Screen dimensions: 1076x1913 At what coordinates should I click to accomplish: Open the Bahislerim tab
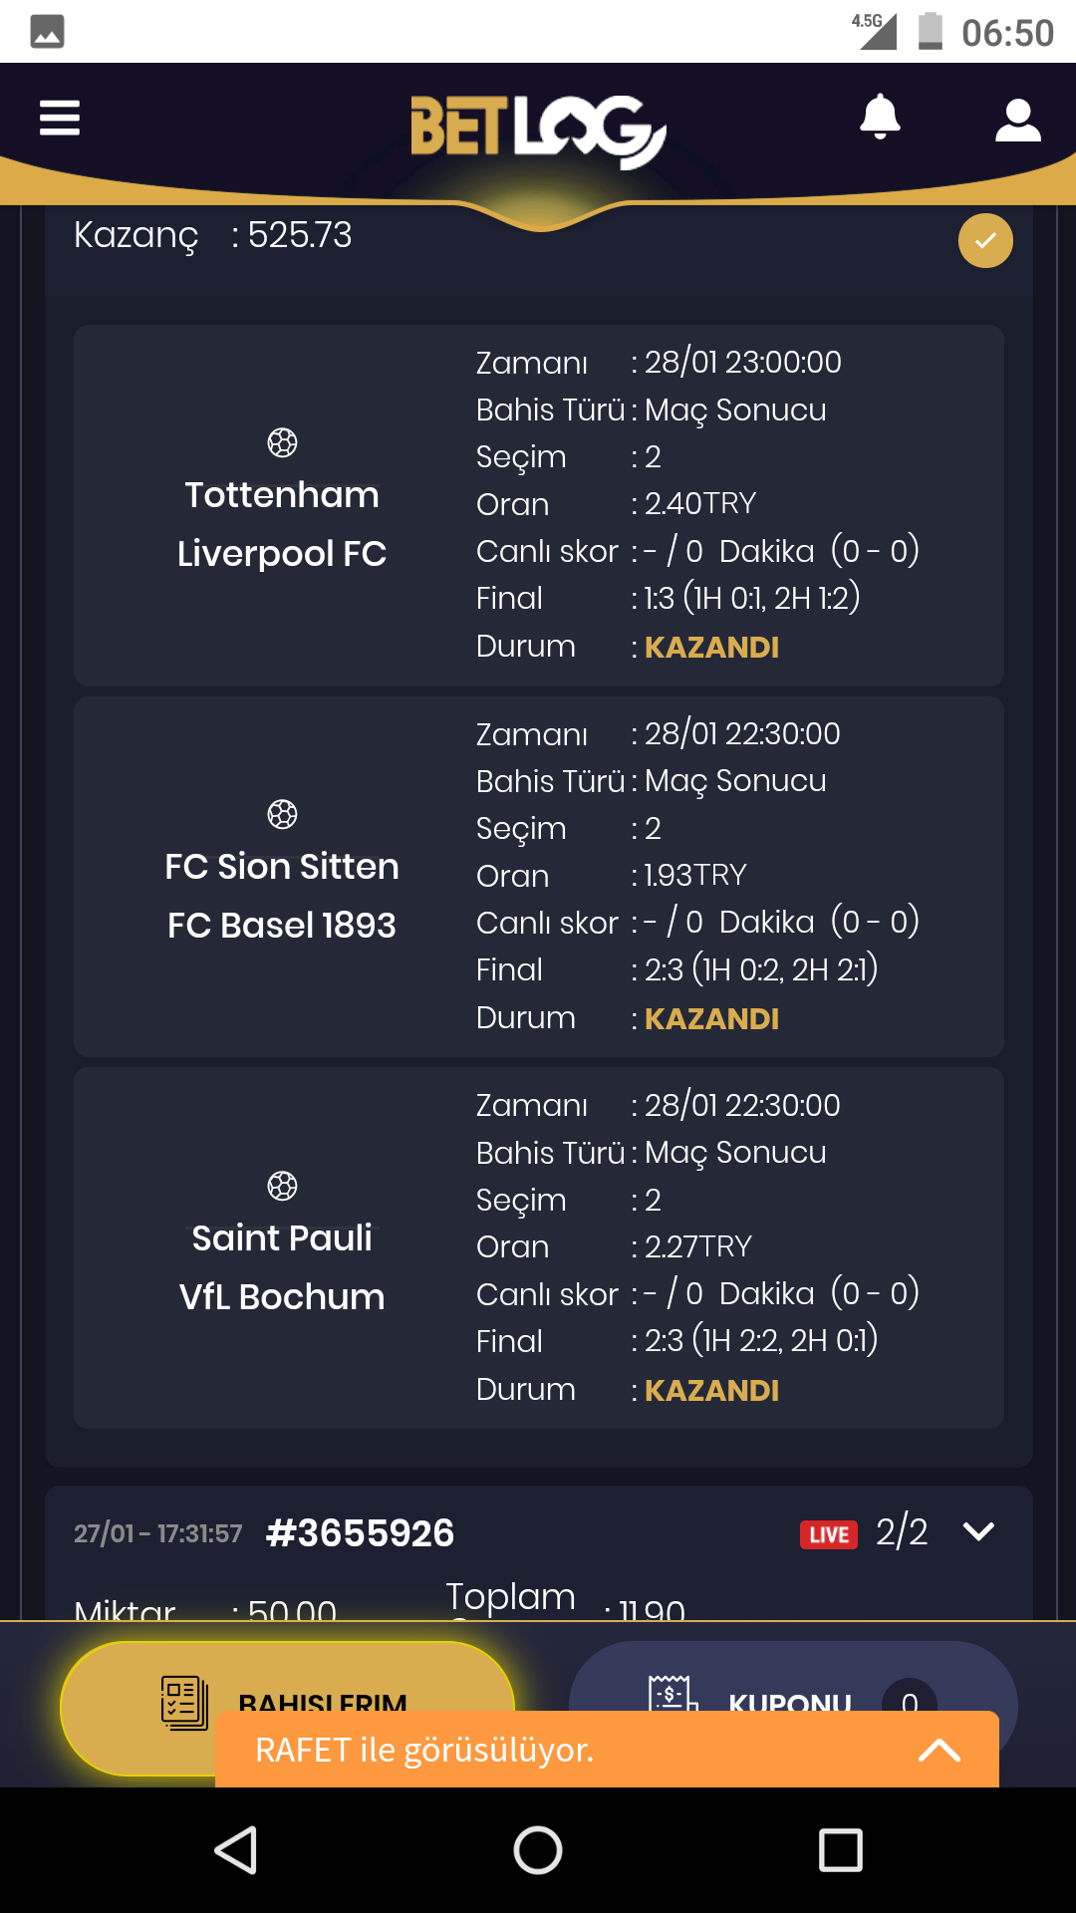(288, 1707)
